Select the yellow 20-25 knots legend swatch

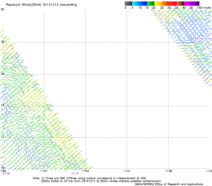point(158,3)
